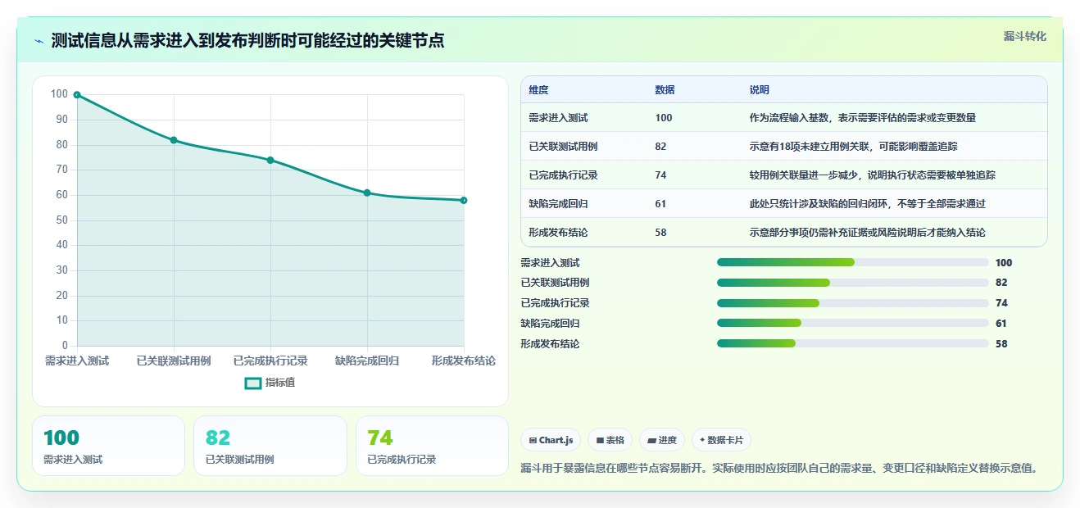This screenshot has width=1080, height=508.
Task: Select table row cell 缺陷完成回归
Action: [x=558, y=204]
